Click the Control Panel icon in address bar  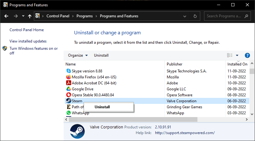pos(38,16)
